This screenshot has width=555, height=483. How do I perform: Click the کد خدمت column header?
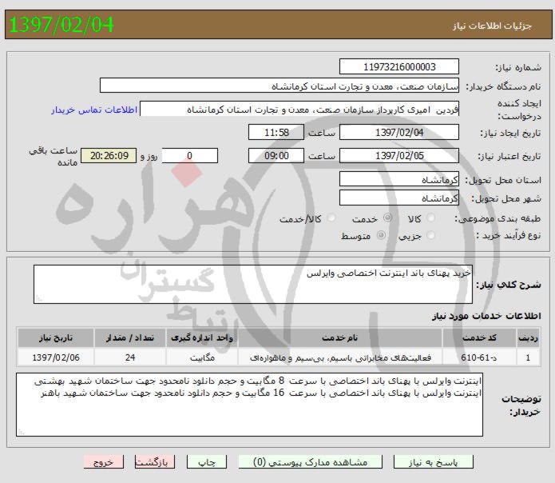pyautogui.click(x=479, y=337)
